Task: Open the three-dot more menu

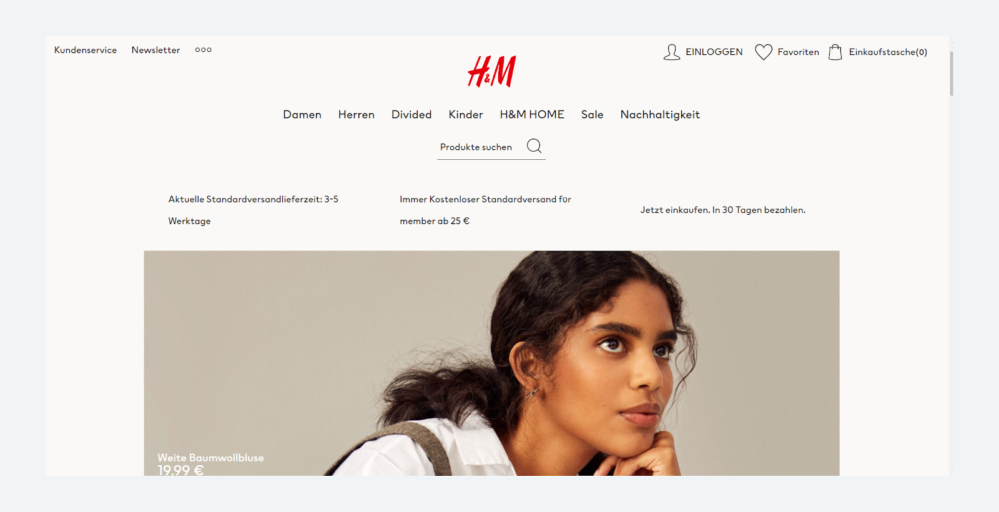Action: point(203,50)
